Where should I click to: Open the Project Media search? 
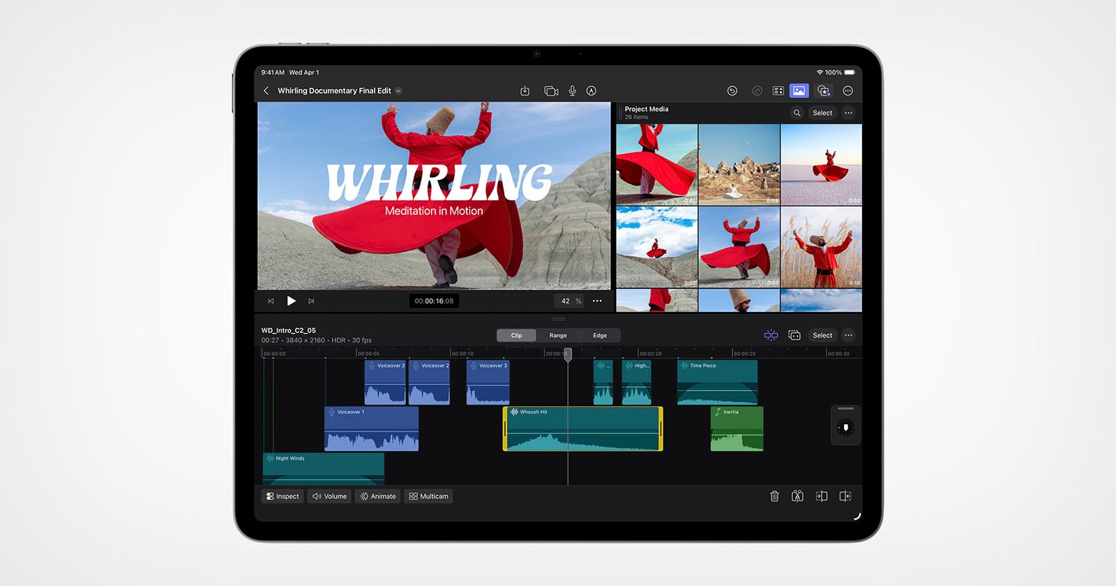pyautogui.click(x=797, y=113)
